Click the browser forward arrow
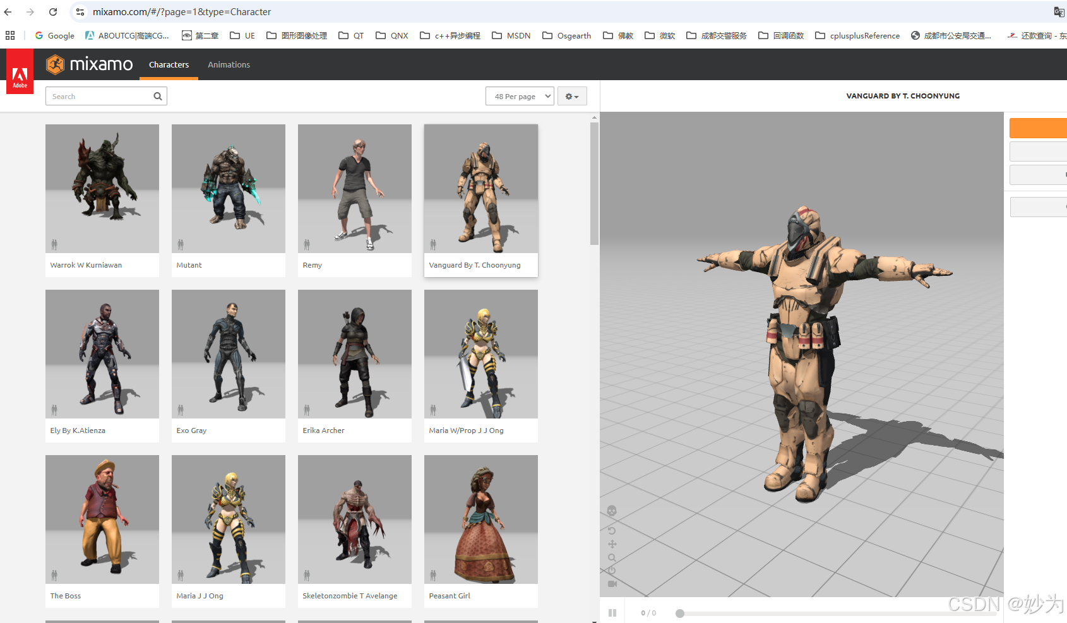1067x623 pixels. click(x=30, y=12)
